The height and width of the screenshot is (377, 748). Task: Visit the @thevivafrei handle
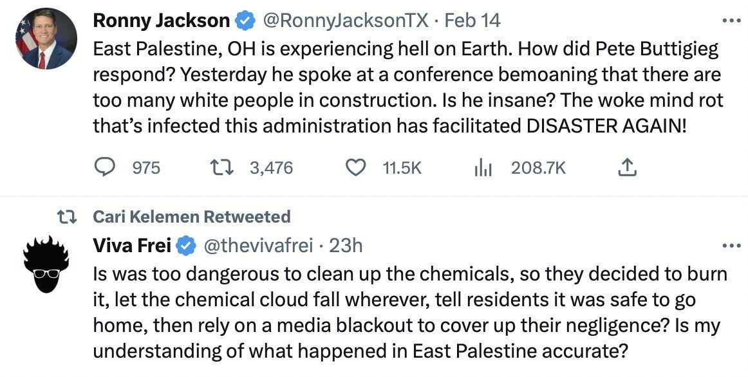click(257, 245)
